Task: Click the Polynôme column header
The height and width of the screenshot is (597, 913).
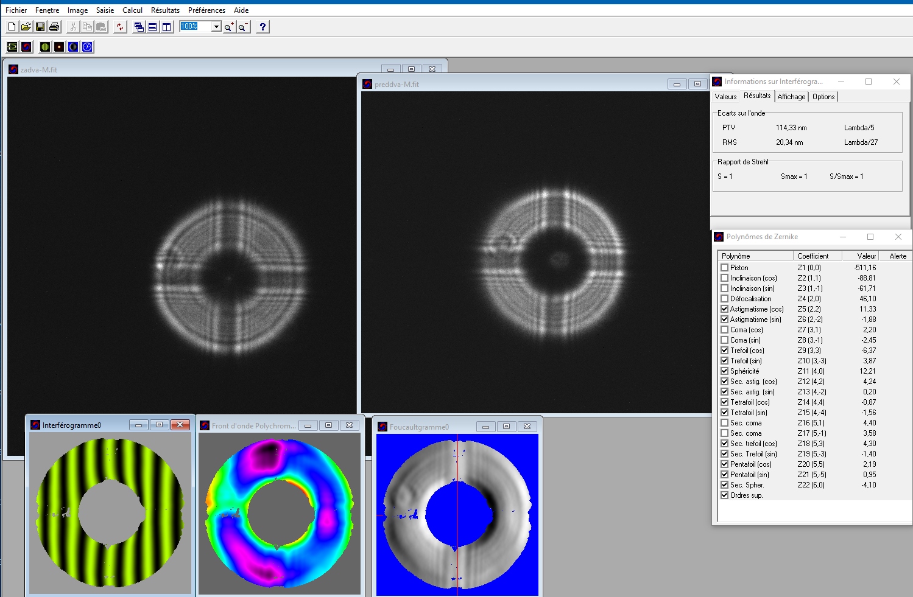Action: click(x=756, y=256)
